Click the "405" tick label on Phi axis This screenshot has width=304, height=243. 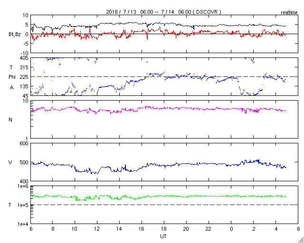coord(25,58)
